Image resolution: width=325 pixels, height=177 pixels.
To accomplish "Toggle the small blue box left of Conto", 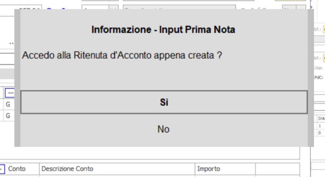I will click(2, 169).
